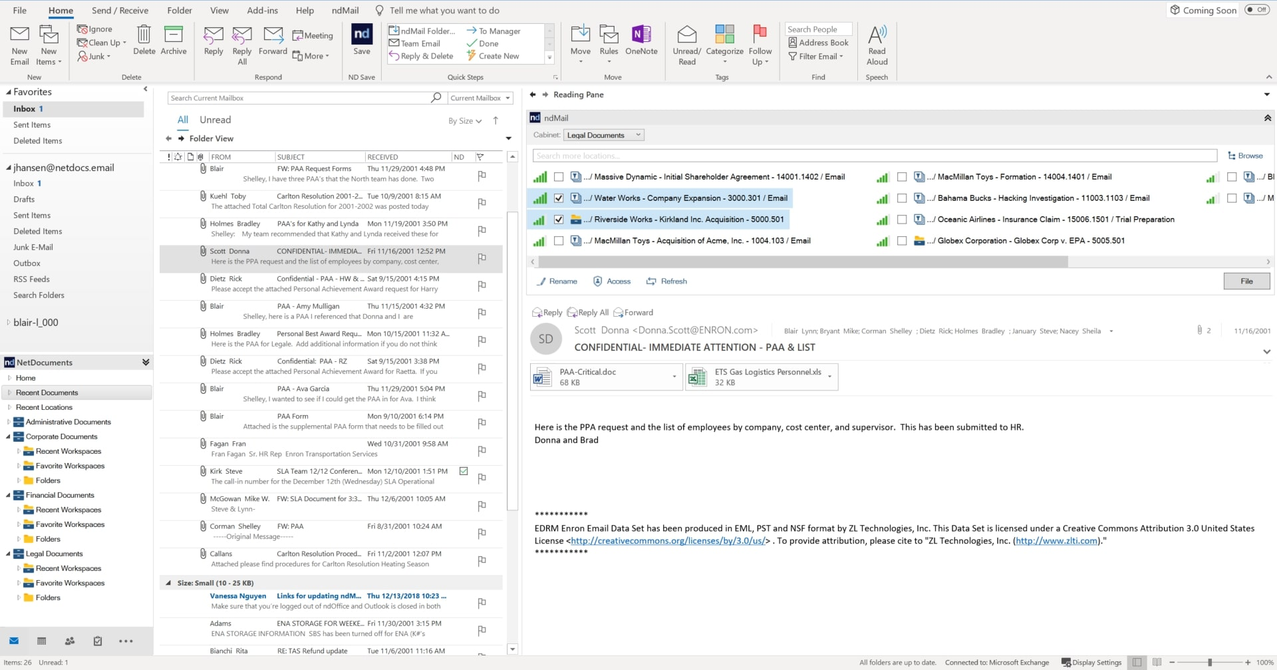
Task: Click the Address Book icon
Action: 818,43
